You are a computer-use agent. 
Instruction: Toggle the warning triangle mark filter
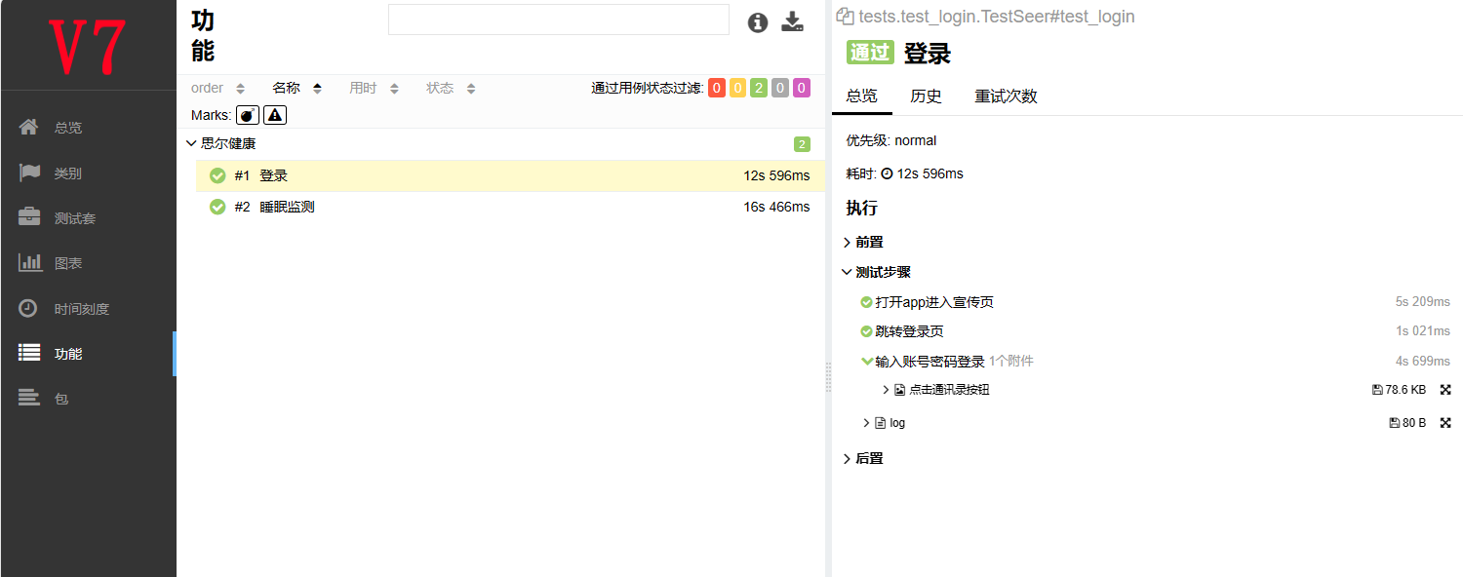click(x=275, y=115)
